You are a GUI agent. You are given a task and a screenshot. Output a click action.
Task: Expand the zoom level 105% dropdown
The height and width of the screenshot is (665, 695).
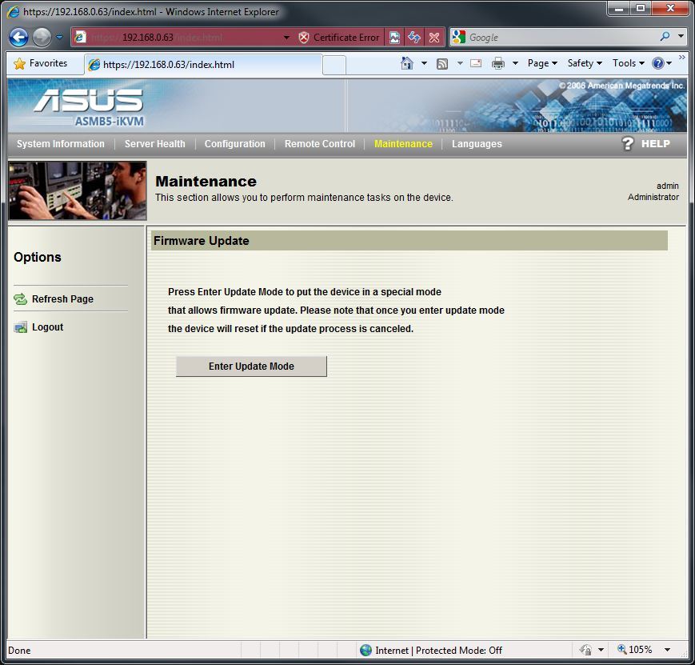[x=667, y=650]
